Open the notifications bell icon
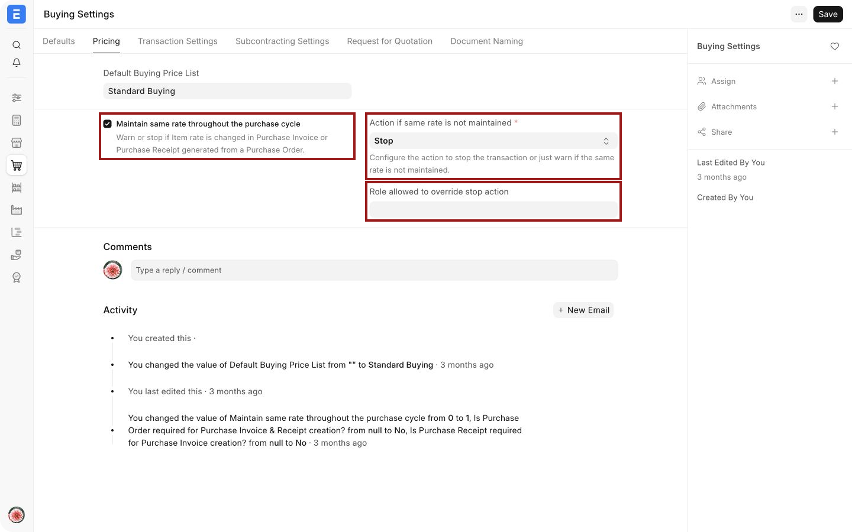852x532 pixels. point(17,63)
